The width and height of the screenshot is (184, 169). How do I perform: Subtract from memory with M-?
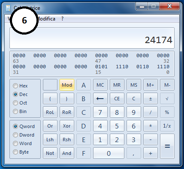pos(167,85)
